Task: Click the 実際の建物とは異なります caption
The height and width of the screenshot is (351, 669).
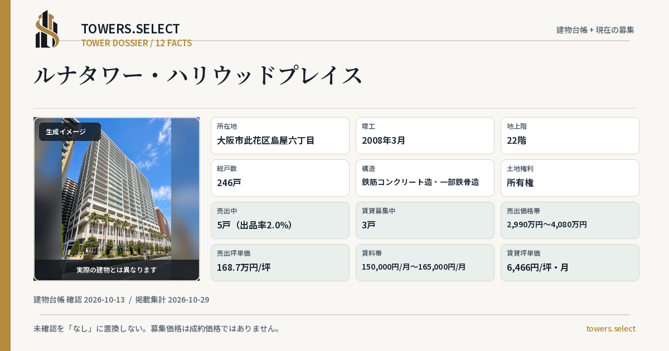Action: pos(117,270)
